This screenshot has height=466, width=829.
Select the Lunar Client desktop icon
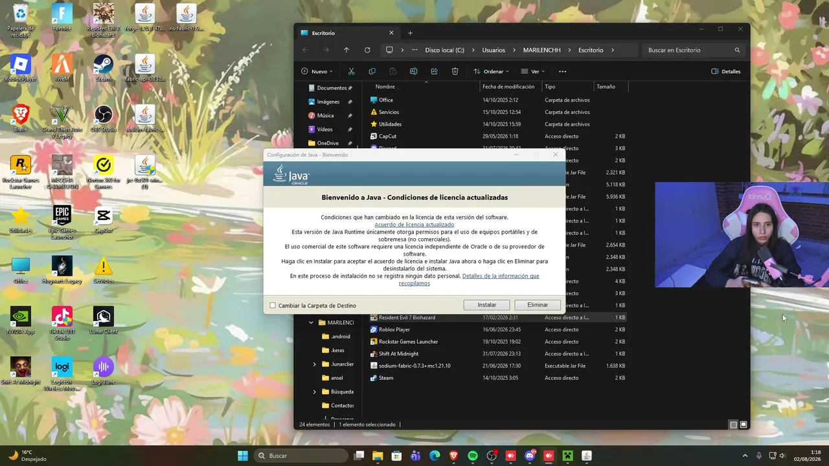point(104,320)
